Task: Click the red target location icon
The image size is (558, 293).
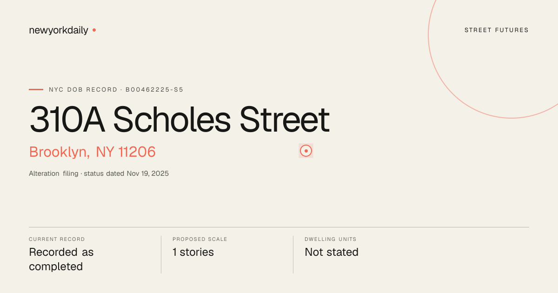Action: pyautogui.click(x=306, y=151)
